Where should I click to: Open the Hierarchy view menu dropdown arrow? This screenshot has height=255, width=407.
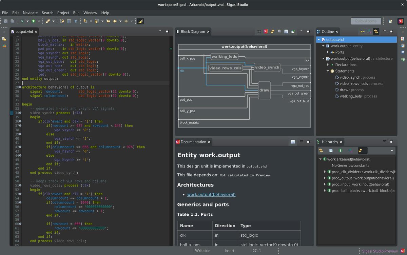pos(392,151)
